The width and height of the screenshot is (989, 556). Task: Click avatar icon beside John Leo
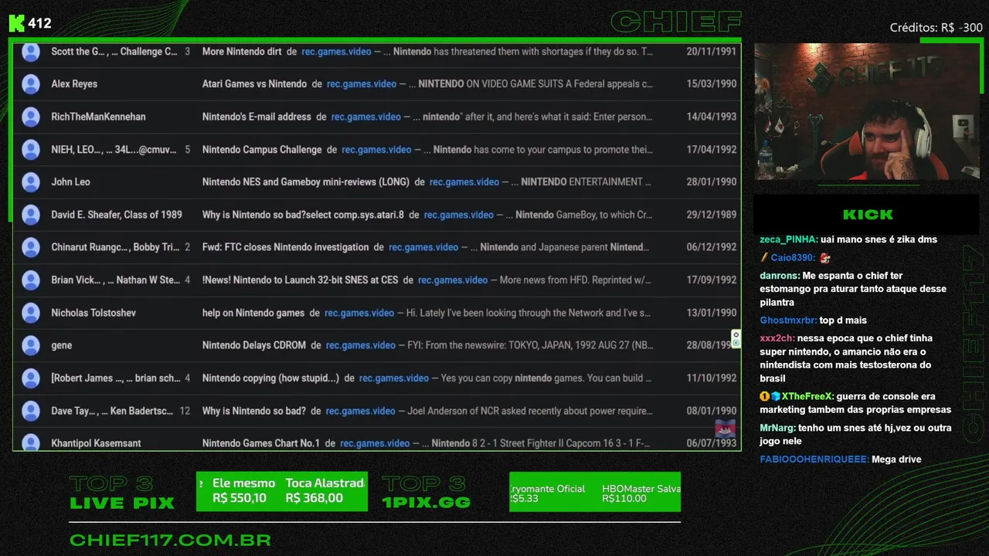(31, 182)
